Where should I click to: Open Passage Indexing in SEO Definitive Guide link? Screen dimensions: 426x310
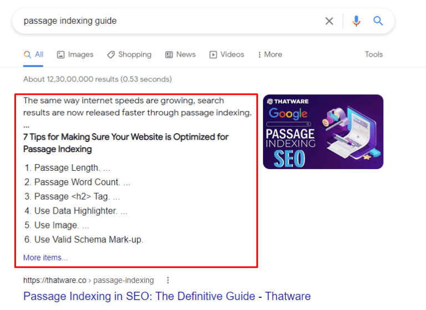pyautogui.click(x=167, y=296)
